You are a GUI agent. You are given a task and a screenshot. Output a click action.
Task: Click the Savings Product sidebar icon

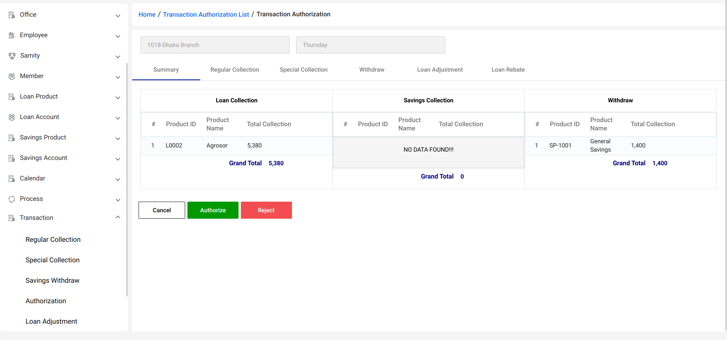point(12,138)
